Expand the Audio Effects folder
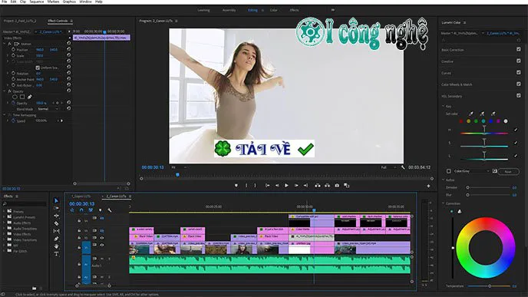528x297 pixels. (4, 223)
